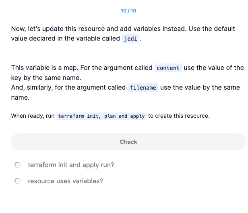Click the "terraform init and apply run?" label

[x=71, y=165]
